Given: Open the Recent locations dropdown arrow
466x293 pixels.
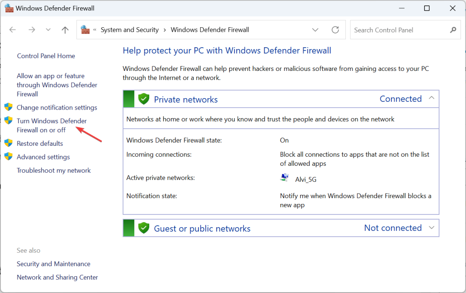Looking at the screenshot, I should click(x=48, y=30).
